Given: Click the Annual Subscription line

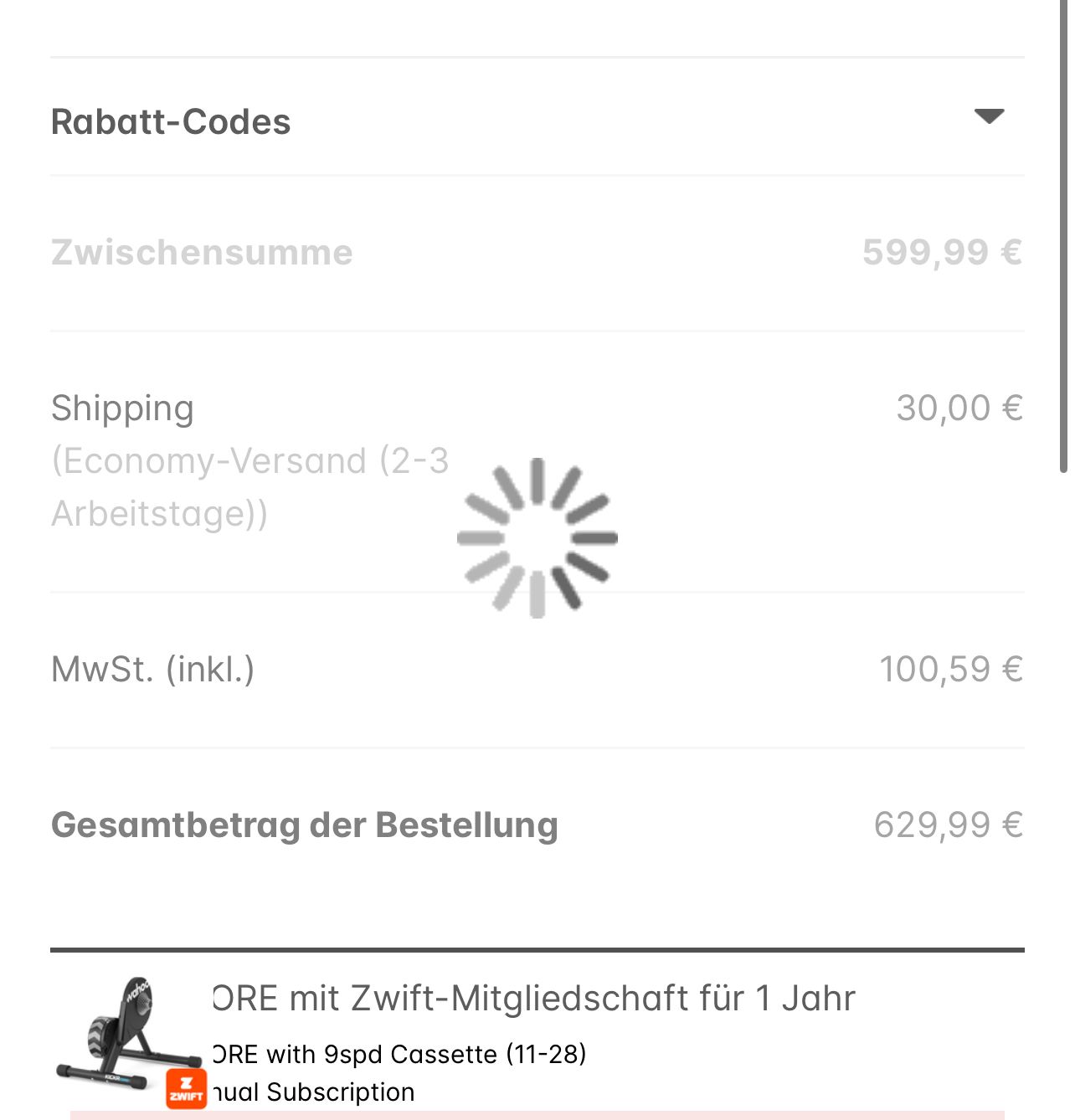Looking at the screenshot, I should pos(315,1092).
